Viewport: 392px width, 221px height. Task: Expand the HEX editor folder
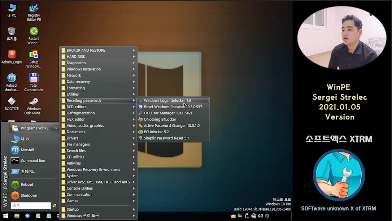point(98,119)
